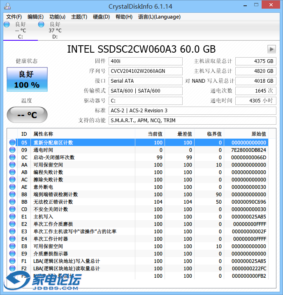Click the 当前值 column header
The height and width of the screenshot is (295, 283).
click(x=150, y=134)
